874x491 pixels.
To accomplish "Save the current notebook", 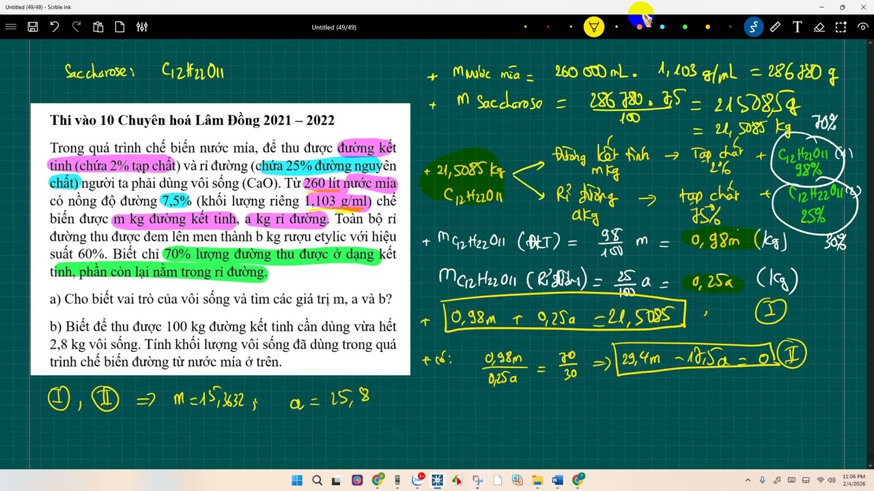I will (32, 27).
